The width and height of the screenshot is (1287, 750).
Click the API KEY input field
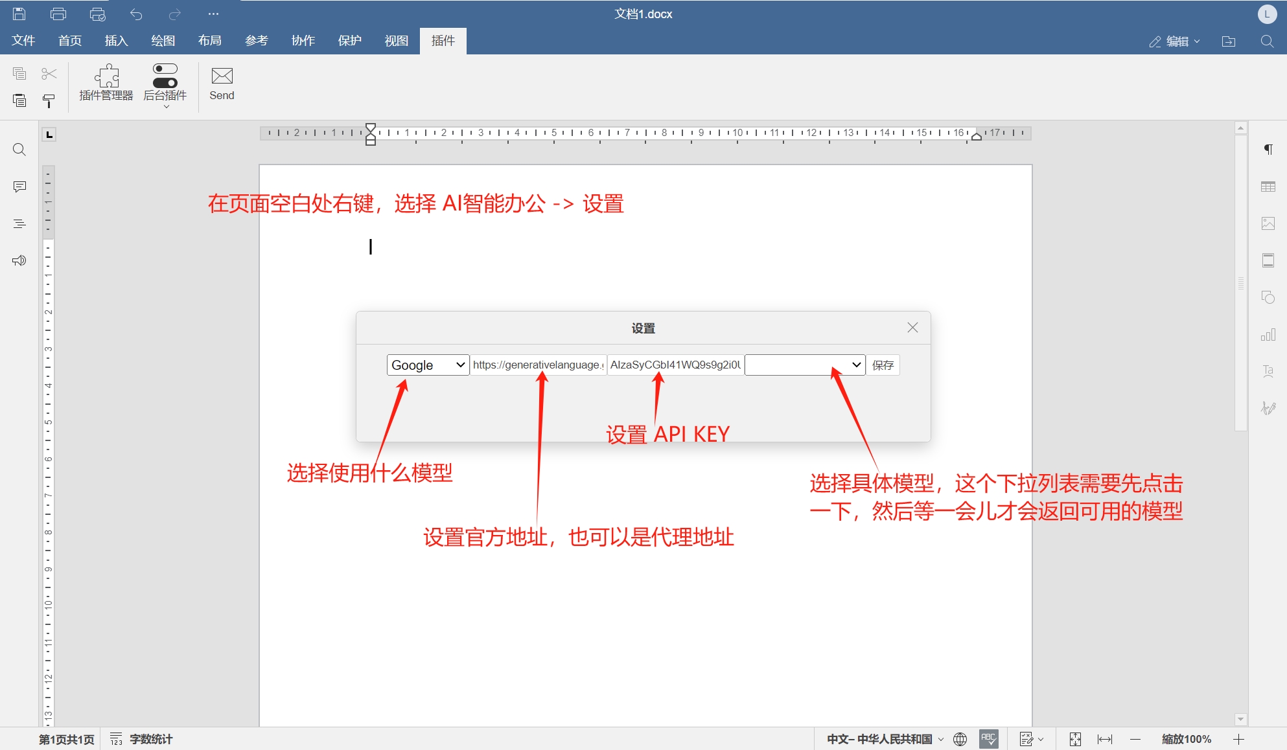(674, 365)
